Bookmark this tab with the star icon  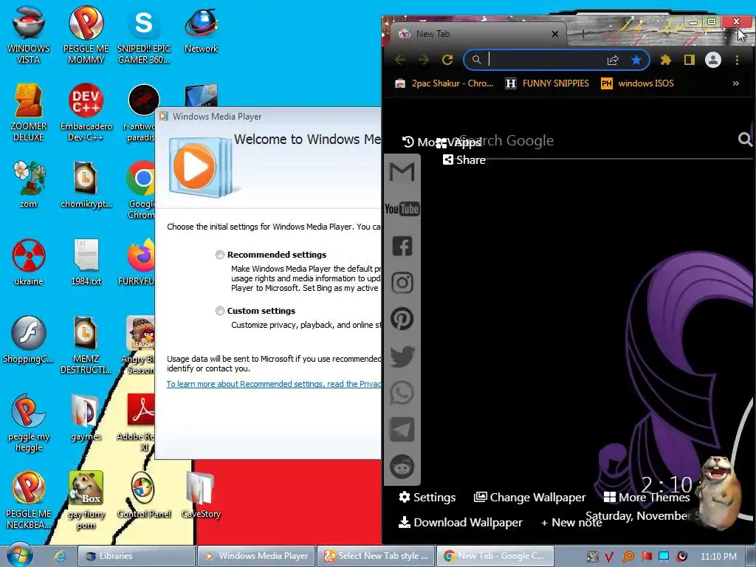click(636, 60)
